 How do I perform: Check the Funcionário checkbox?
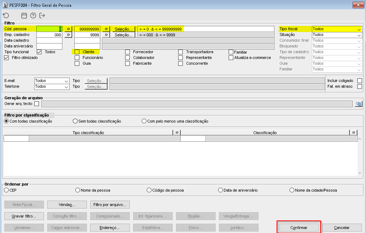pyautogui.click(x=77, y=58)
